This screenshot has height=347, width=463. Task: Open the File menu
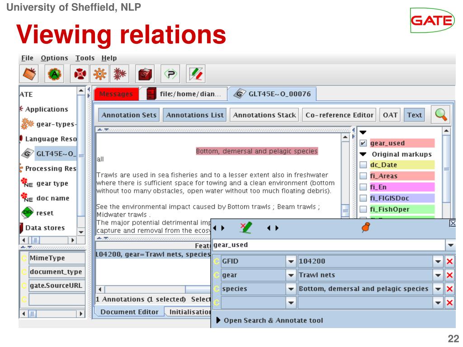click(27, 58)
